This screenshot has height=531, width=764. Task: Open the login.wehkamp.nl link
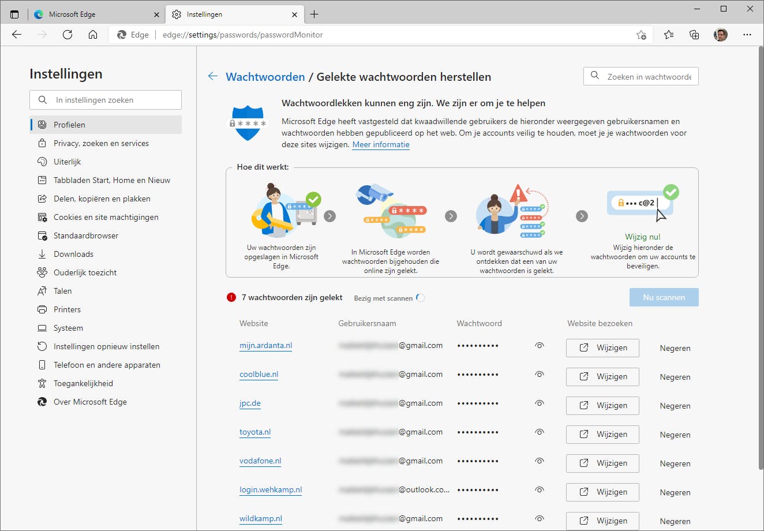coord(271,490)
